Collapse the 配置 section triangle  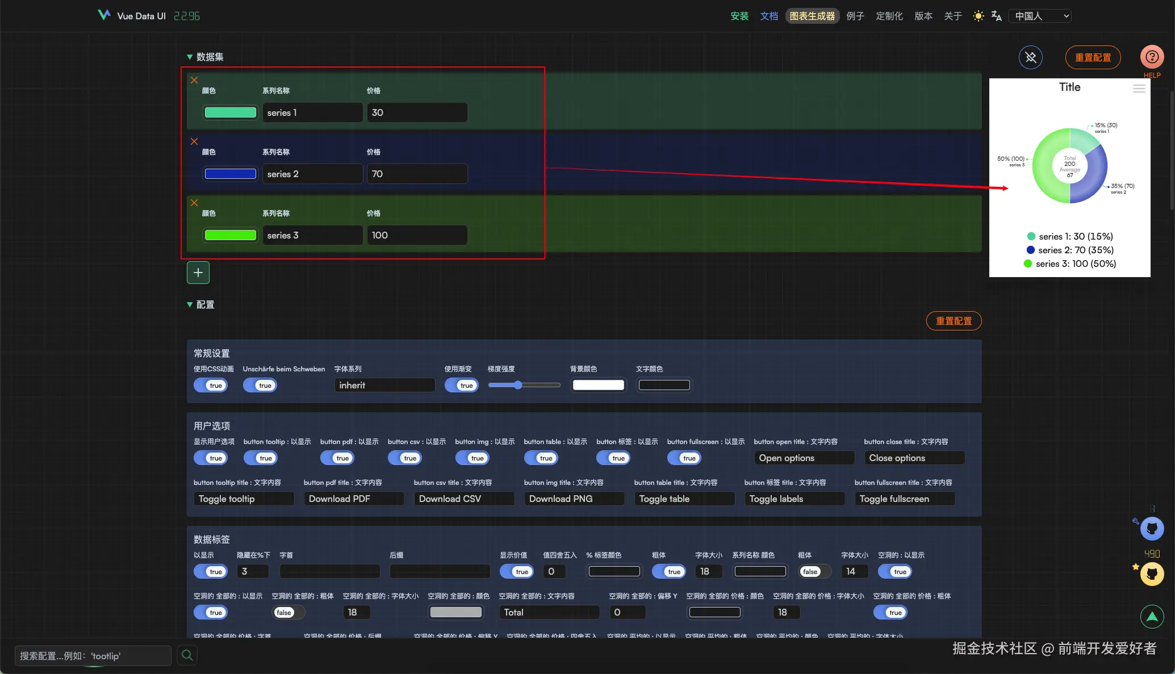pos(190,305)
